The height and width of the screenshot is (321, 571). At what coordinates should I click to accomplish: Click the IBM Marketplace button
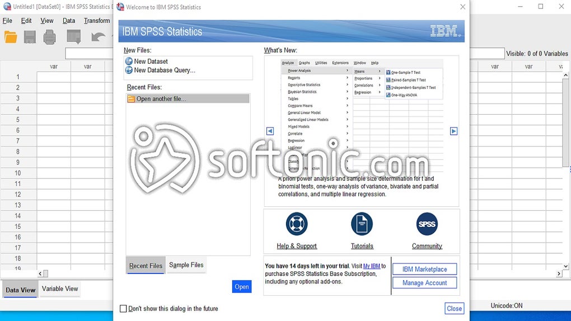424,270
